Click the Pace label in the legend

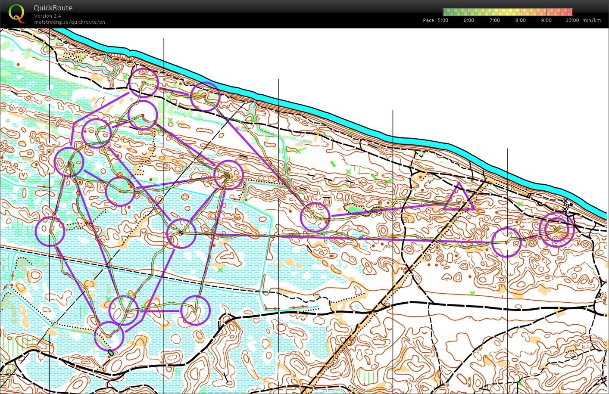tap(428, 20)
